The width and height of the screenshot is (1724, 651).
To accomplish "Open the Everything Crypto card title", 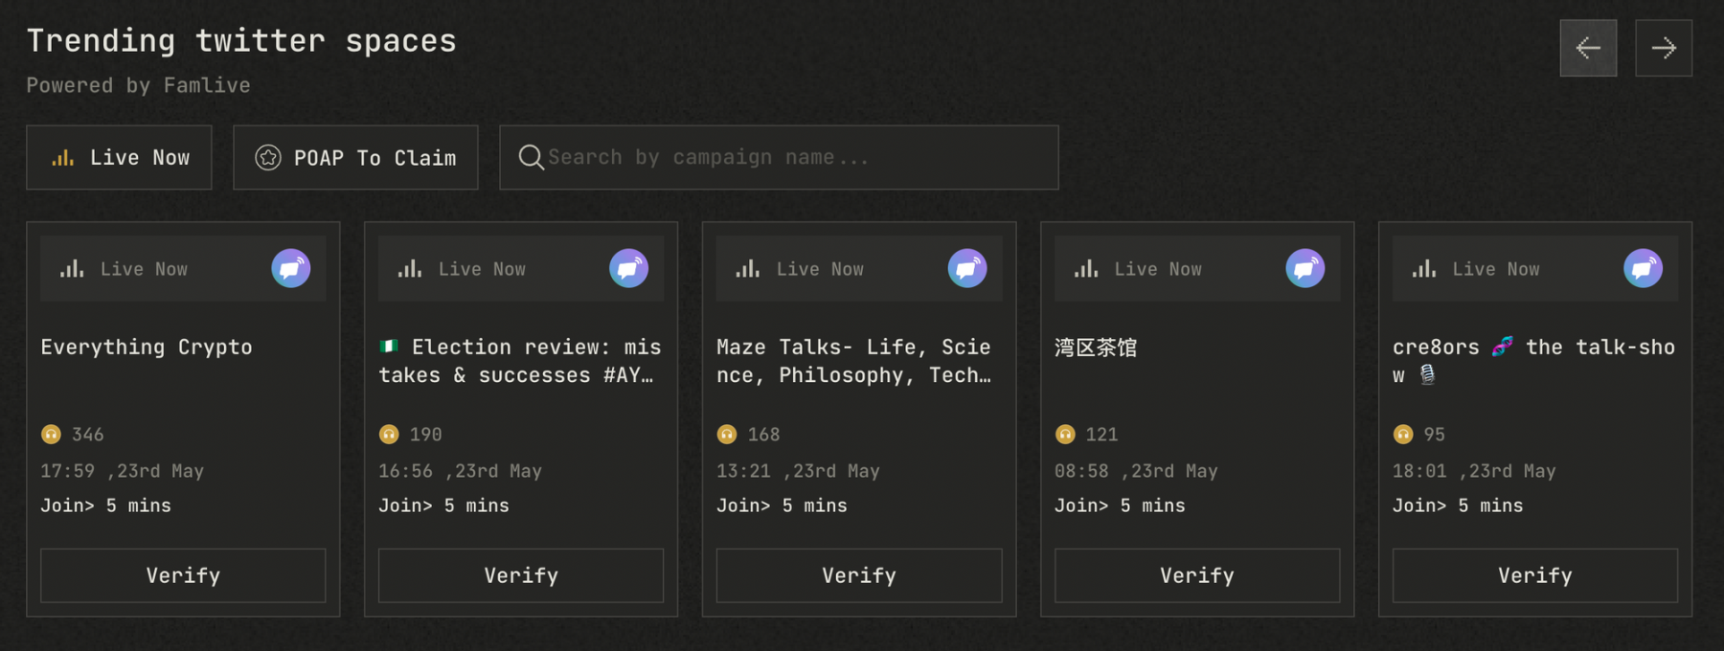I will [147, 348].
